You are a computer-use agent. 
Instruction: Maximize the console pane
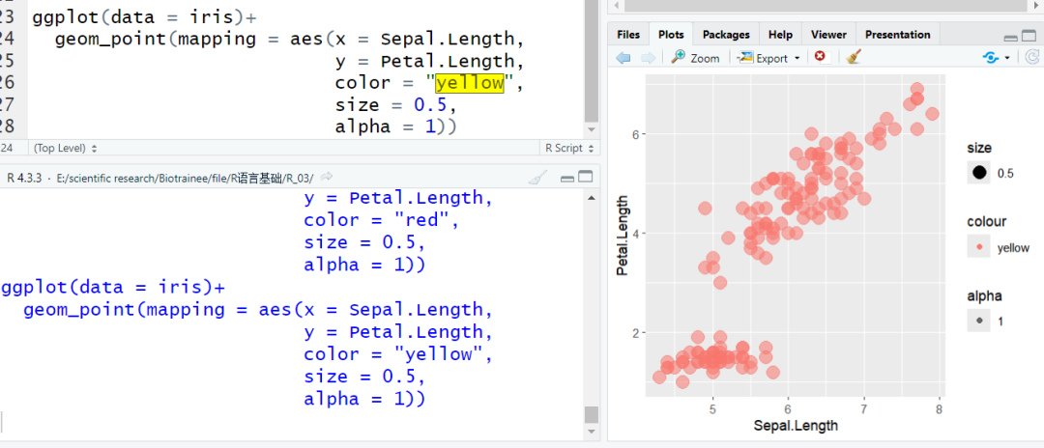(x=586, y=178)
